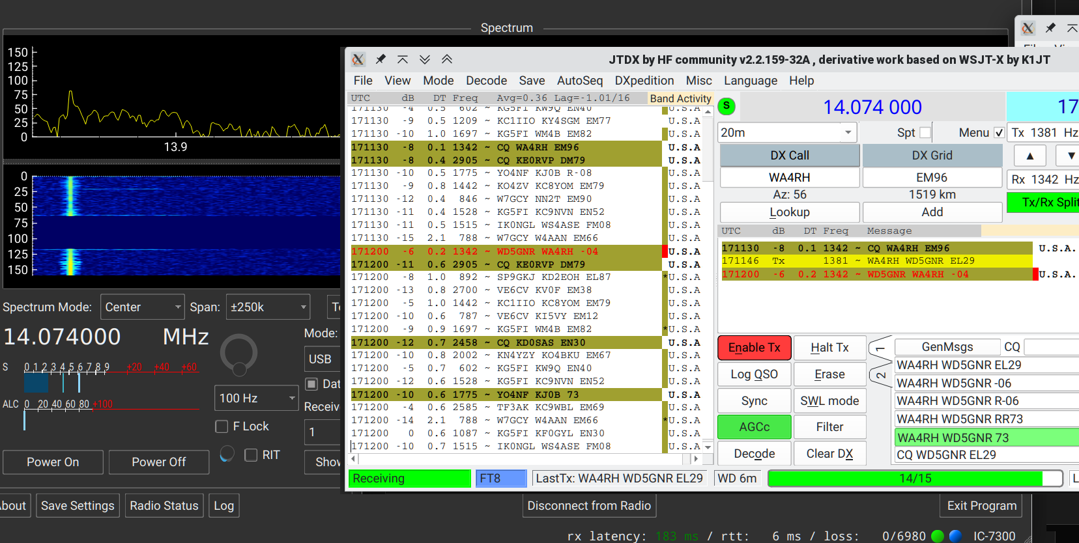Click the double-down chevron in JTDX title bar

point(425,59)
